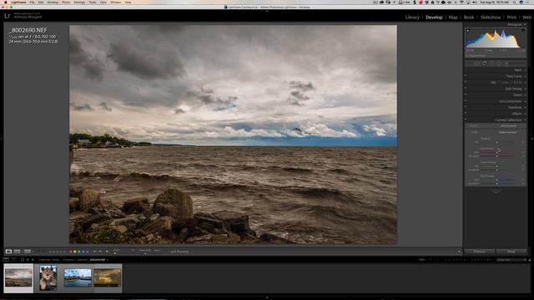Select previous photo arrow in toolbar
Screen dimensions: 534x300
[x=95, y=252]
